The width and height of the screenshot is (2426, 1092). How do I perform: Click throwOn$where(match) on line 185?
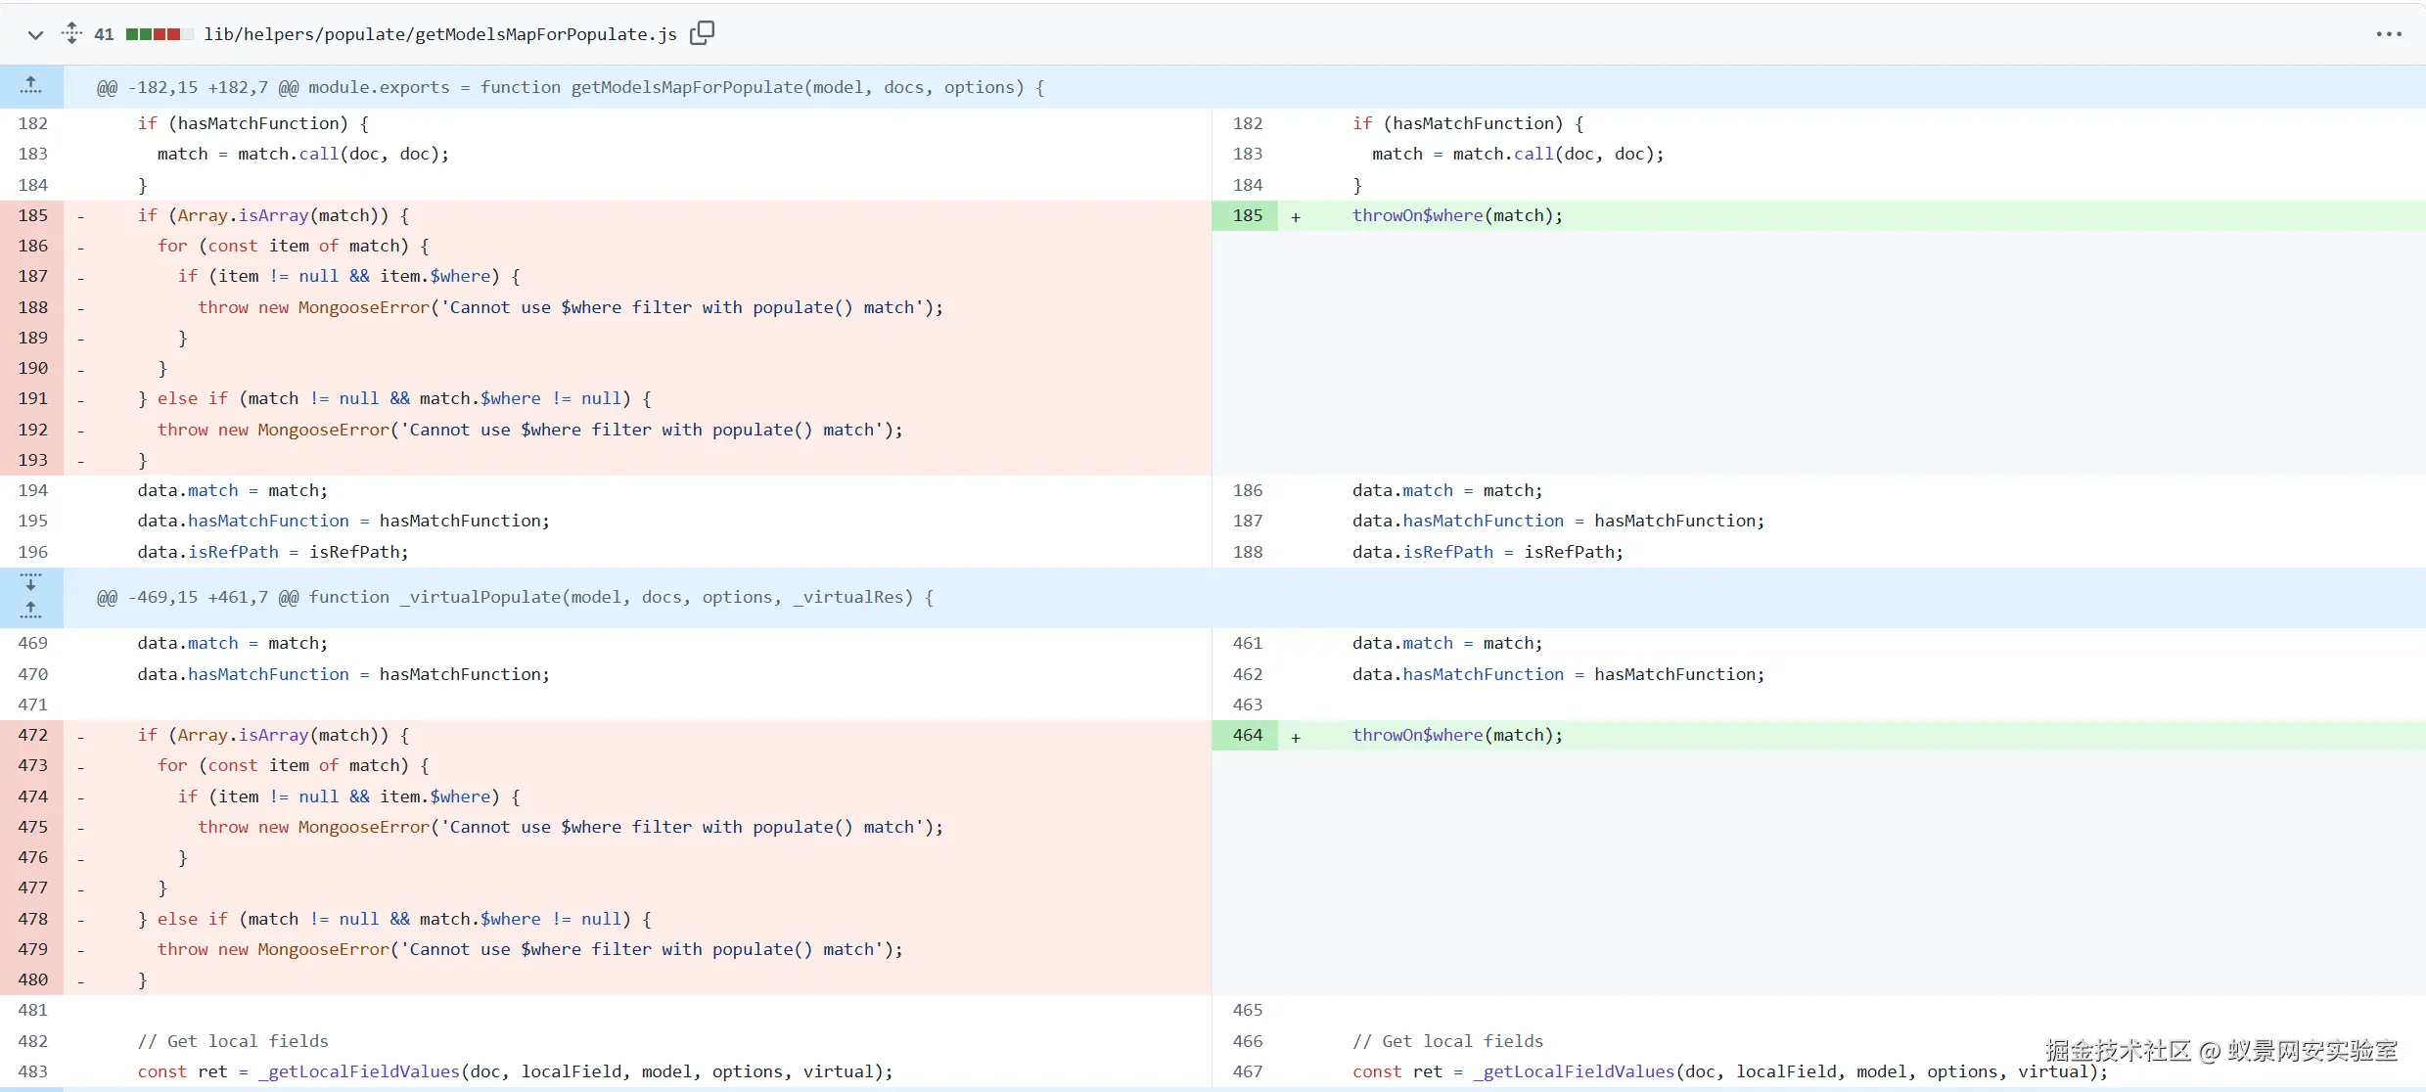tap(1457, 215)
